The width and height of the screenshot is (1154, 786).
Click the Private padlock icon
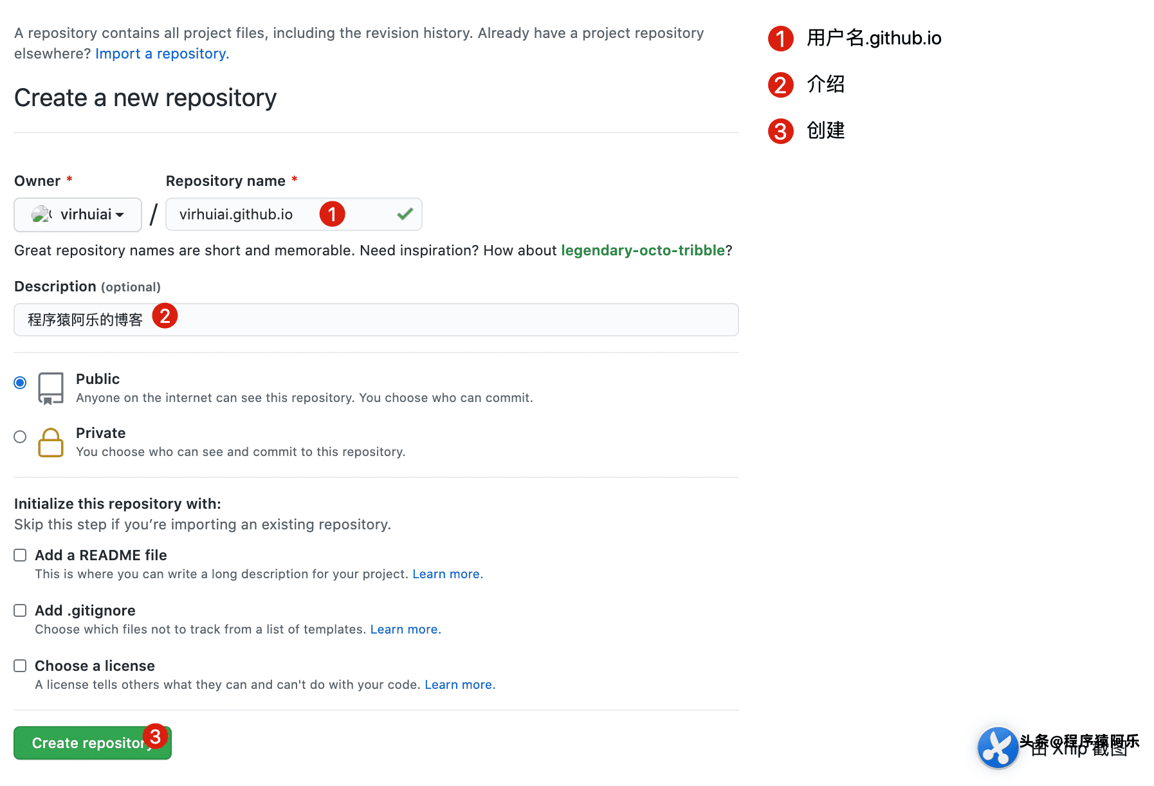coord(50,443)
